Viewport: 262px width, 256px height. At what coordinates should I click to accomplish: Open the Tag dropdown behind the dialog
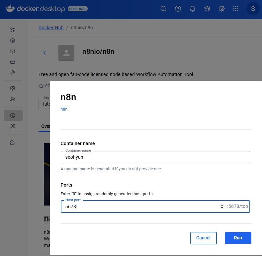[44, 104]
